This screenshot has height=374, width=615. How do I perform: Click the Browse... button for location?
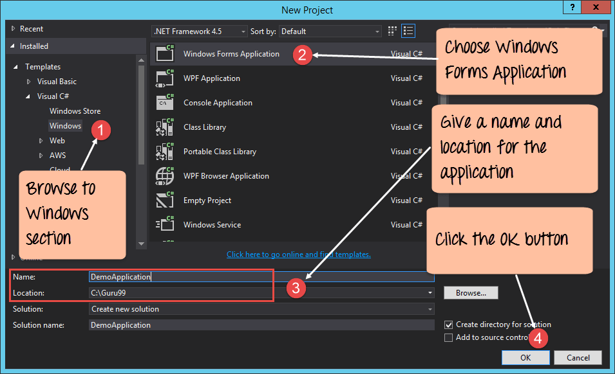[471, 293]
